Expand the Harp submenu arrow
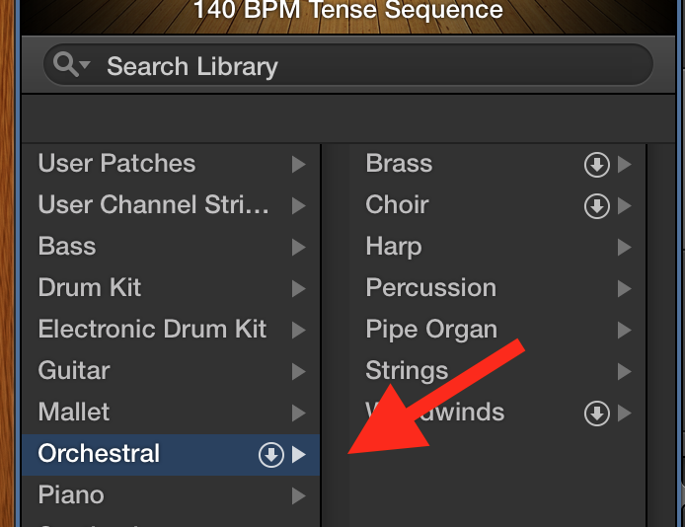 tap(624, 248)
